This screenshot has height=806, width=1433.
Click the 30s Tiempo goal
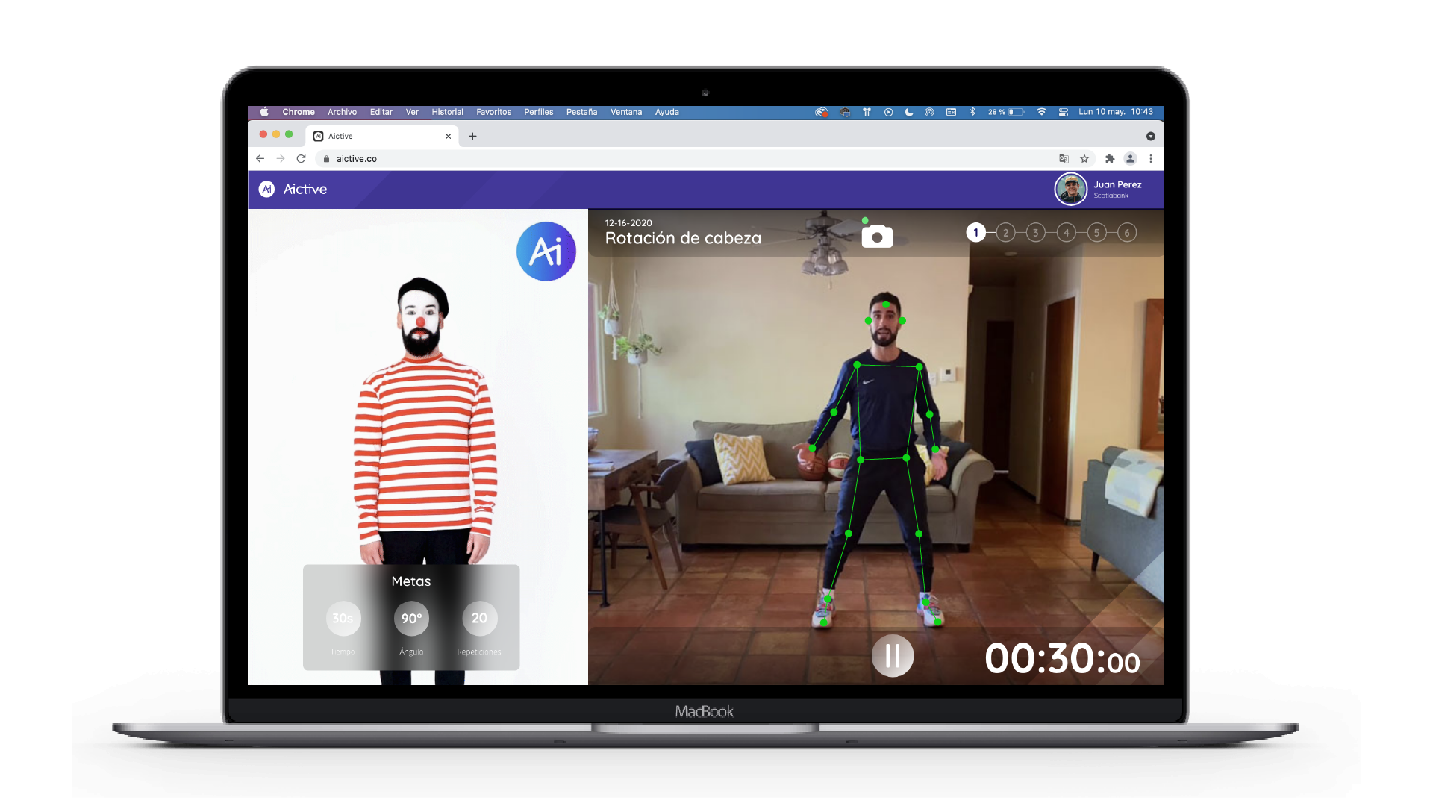(343, 619)
